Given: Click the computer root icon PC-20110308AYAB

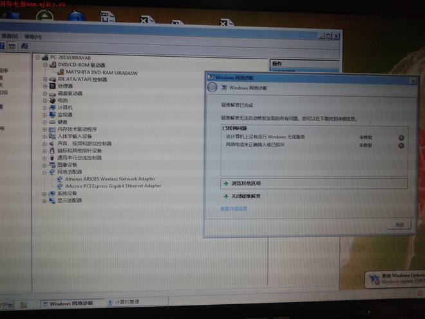Looking at the screenshot, I should click(46, 57).
